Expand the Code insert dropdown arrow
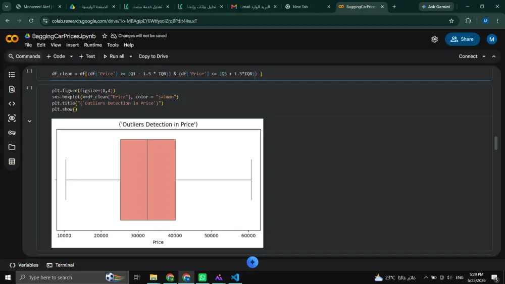Screen dimensions: 505x284 tap(71, 56)
